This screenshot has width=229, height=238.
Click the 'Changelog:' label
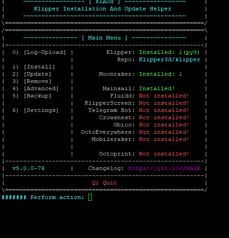(x=106, y=168)
